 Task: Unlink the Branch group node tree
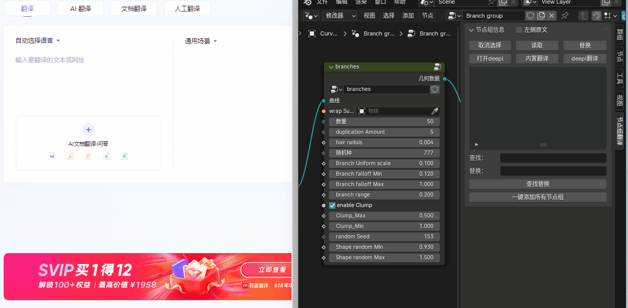click(x=552, y=16)
